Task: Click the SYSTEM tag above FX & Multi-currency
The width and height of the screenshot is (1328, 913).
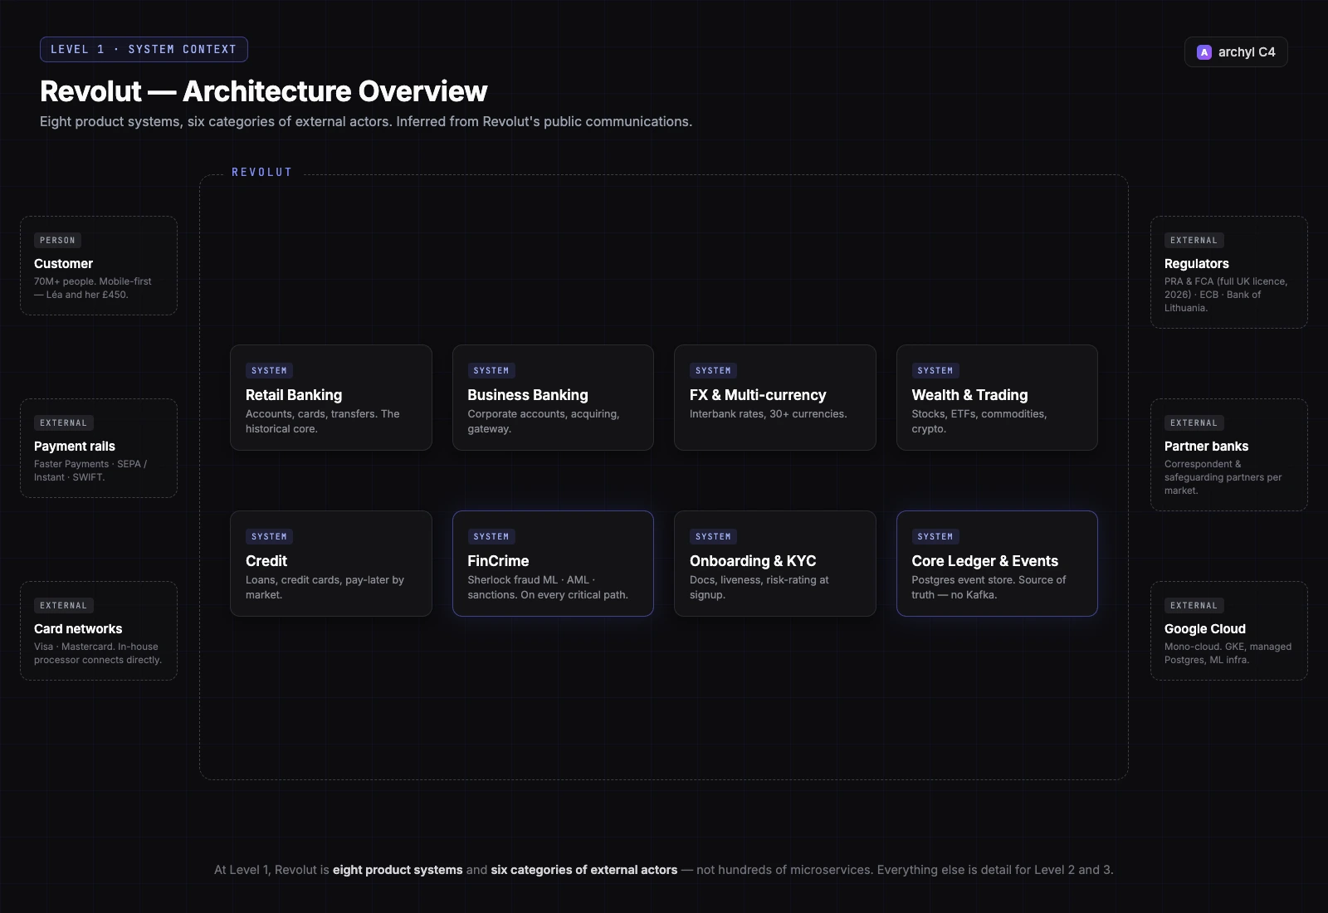Action: (713, 371)
